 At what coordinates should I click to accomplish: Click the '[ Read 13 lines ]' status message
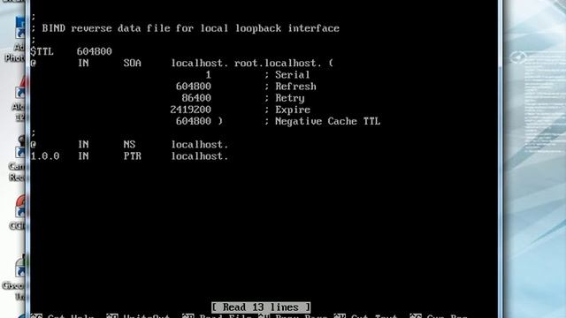click(x=261, y=307)
